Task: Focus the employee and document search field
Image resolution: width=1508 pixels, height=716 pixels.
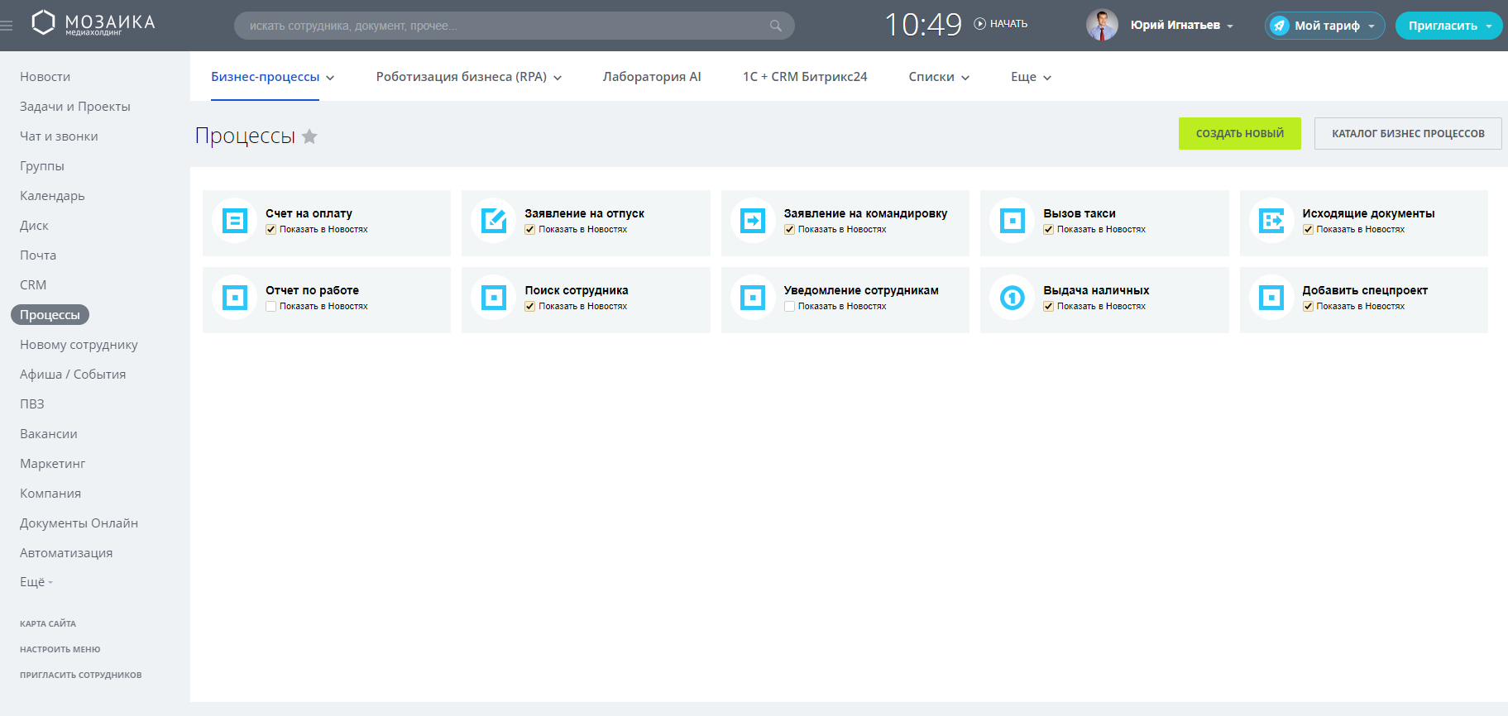Action: click(x=505, y=26)
